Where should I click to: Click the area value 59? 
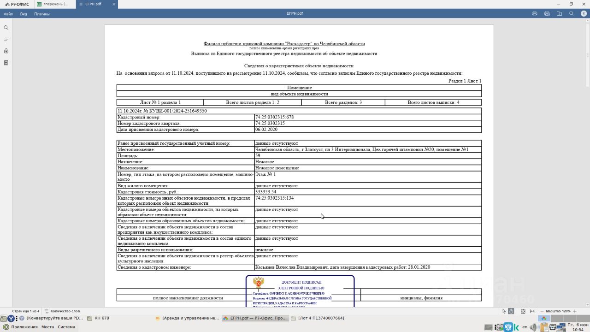click(258, 155)
